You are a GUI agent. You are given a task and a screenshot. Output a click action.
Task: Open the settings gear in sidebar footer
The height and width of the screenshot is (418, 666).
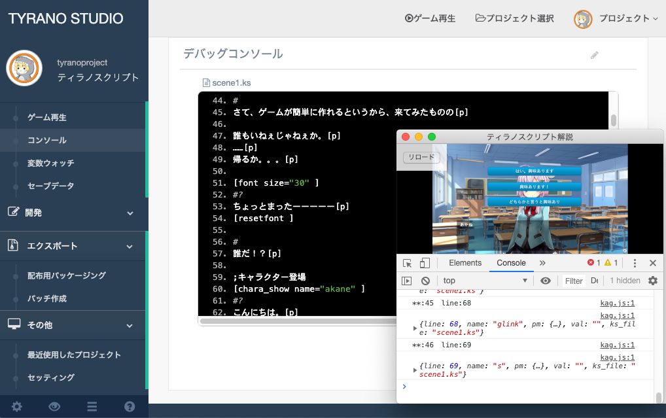[16, 406]
